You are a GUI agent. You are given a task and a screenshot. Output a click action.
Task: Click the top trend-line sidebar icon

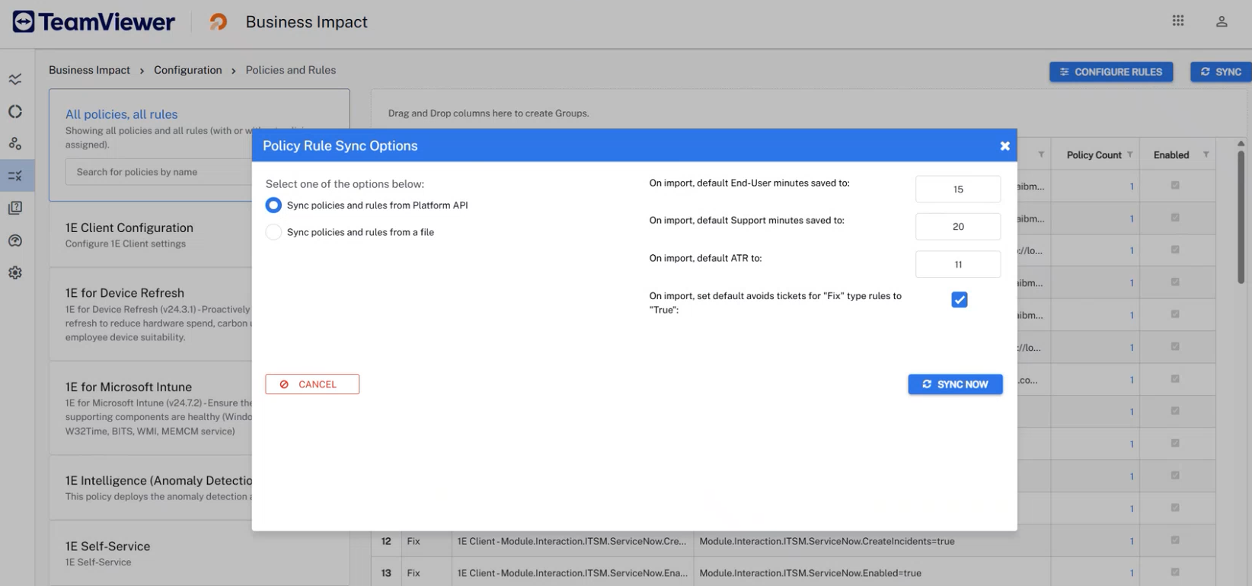click(15, 79)
